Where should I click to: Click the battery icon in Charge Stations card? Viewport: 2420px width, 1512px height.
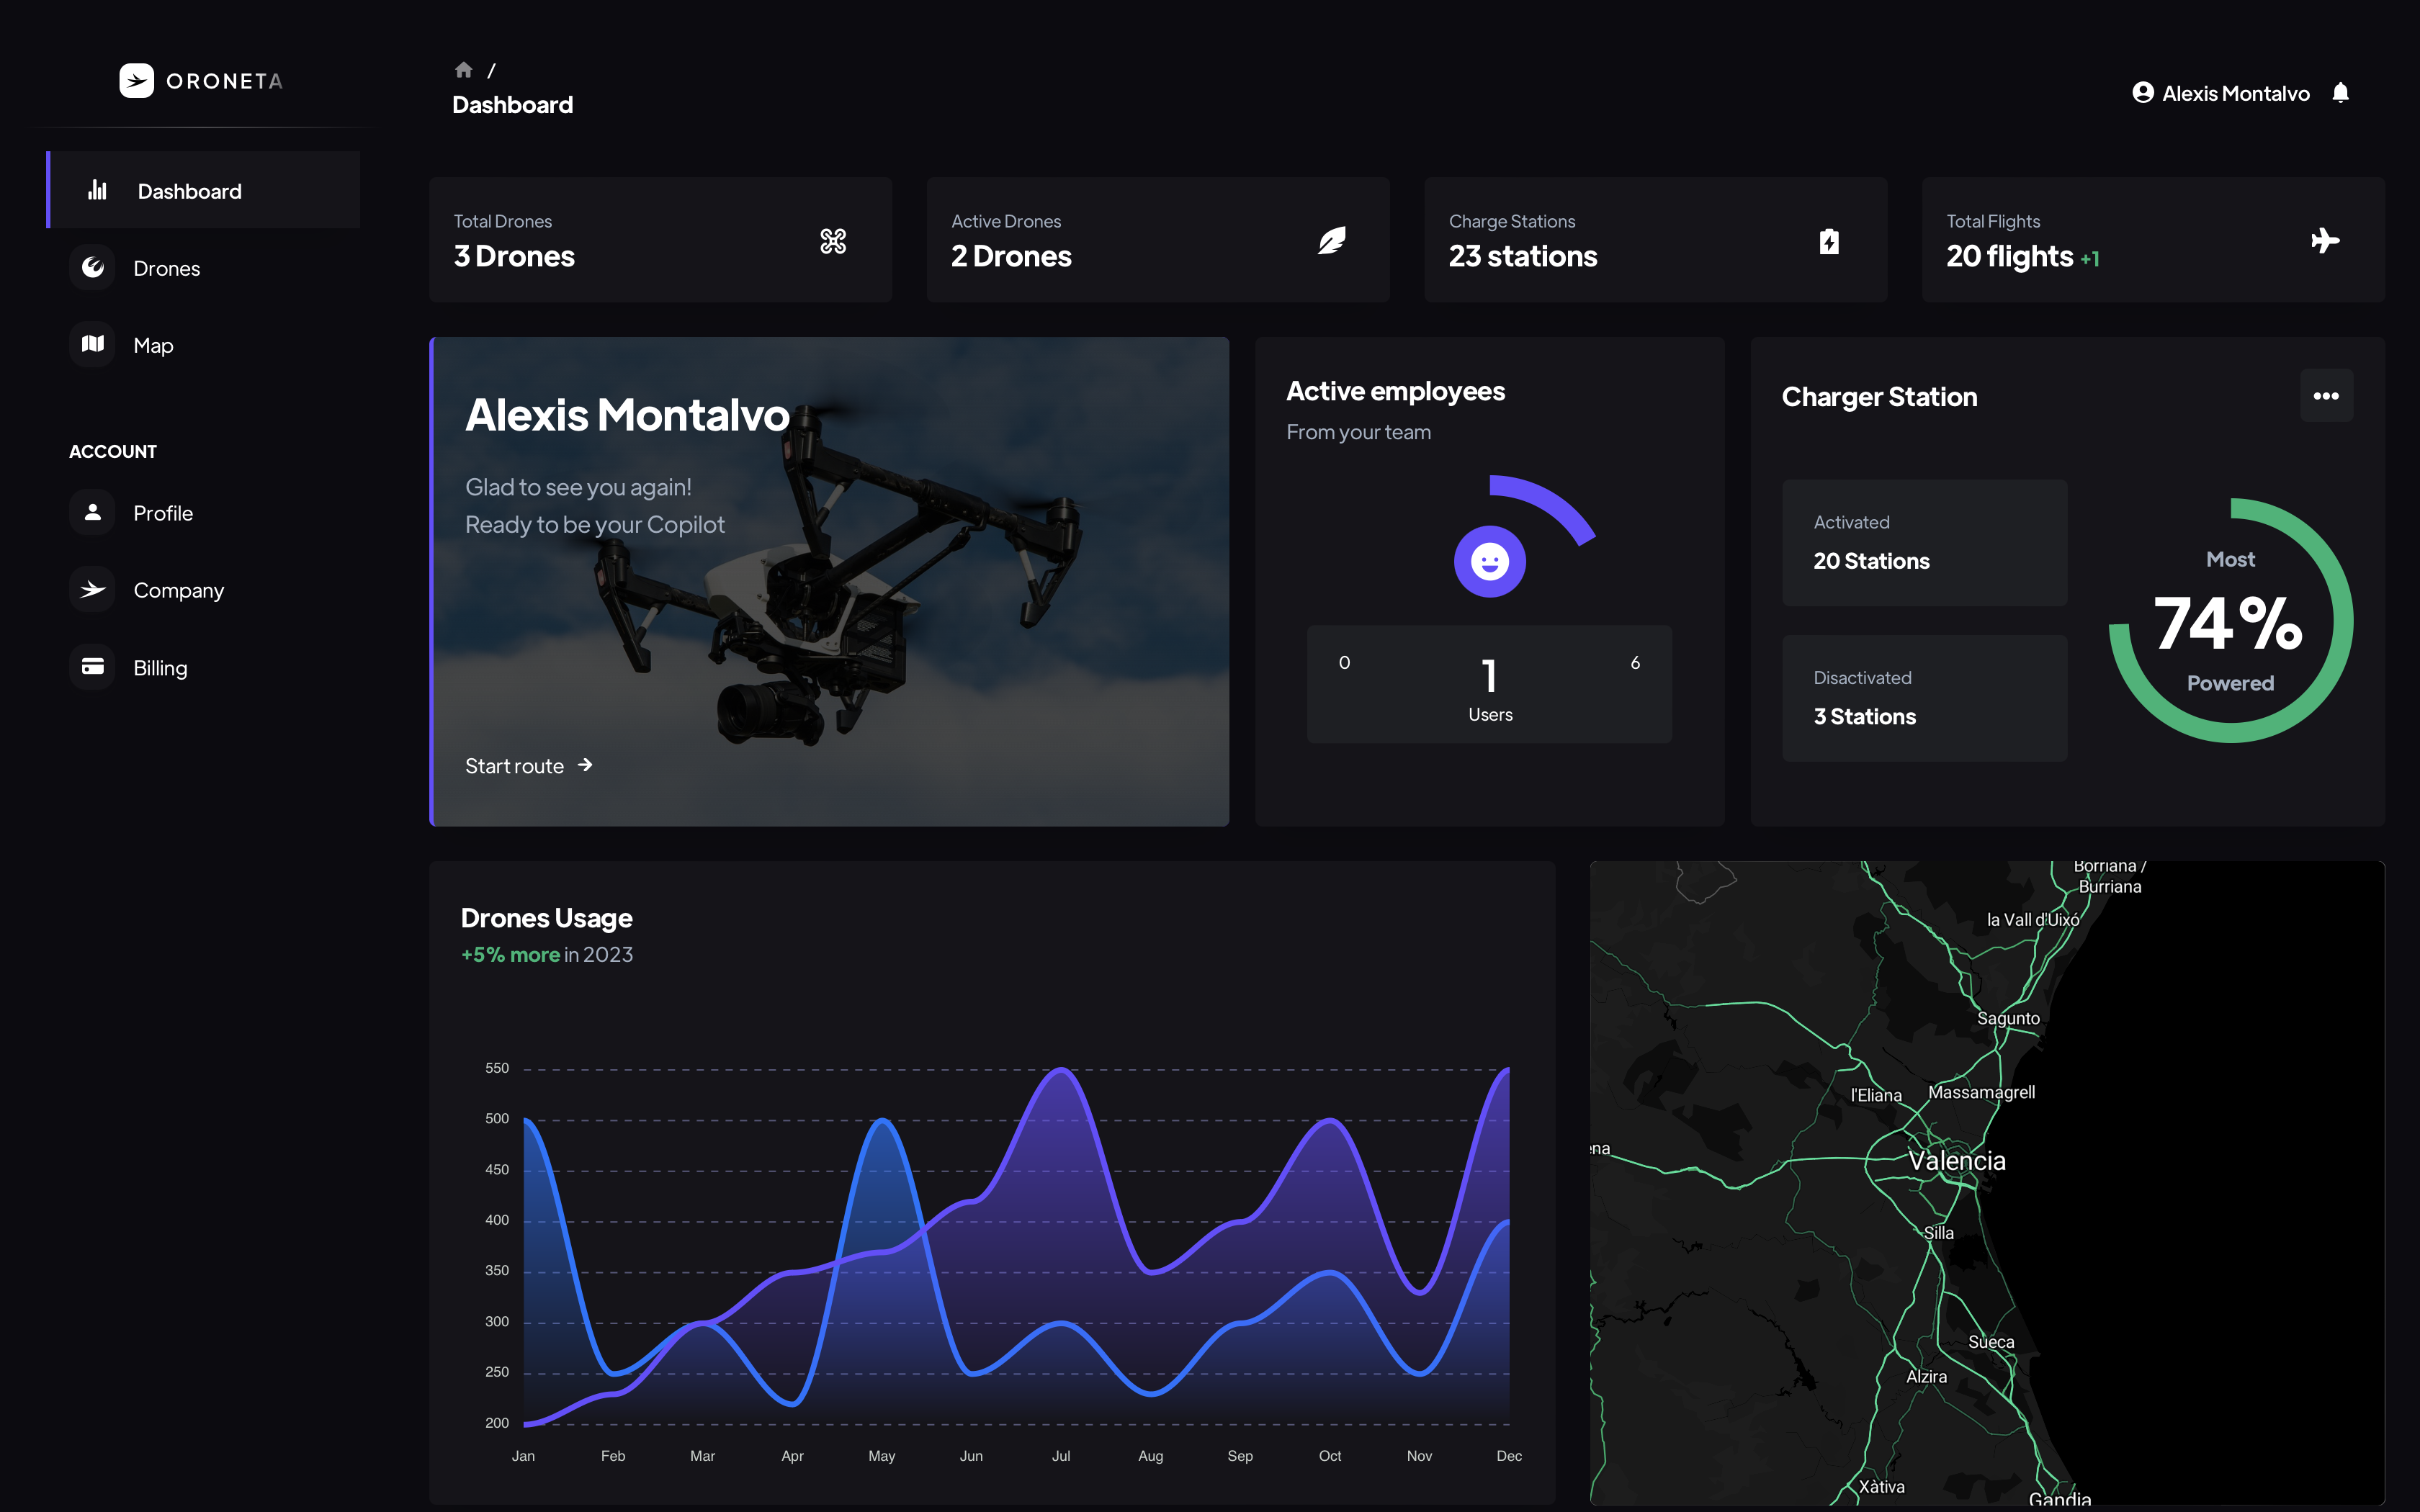point(1828,241)
